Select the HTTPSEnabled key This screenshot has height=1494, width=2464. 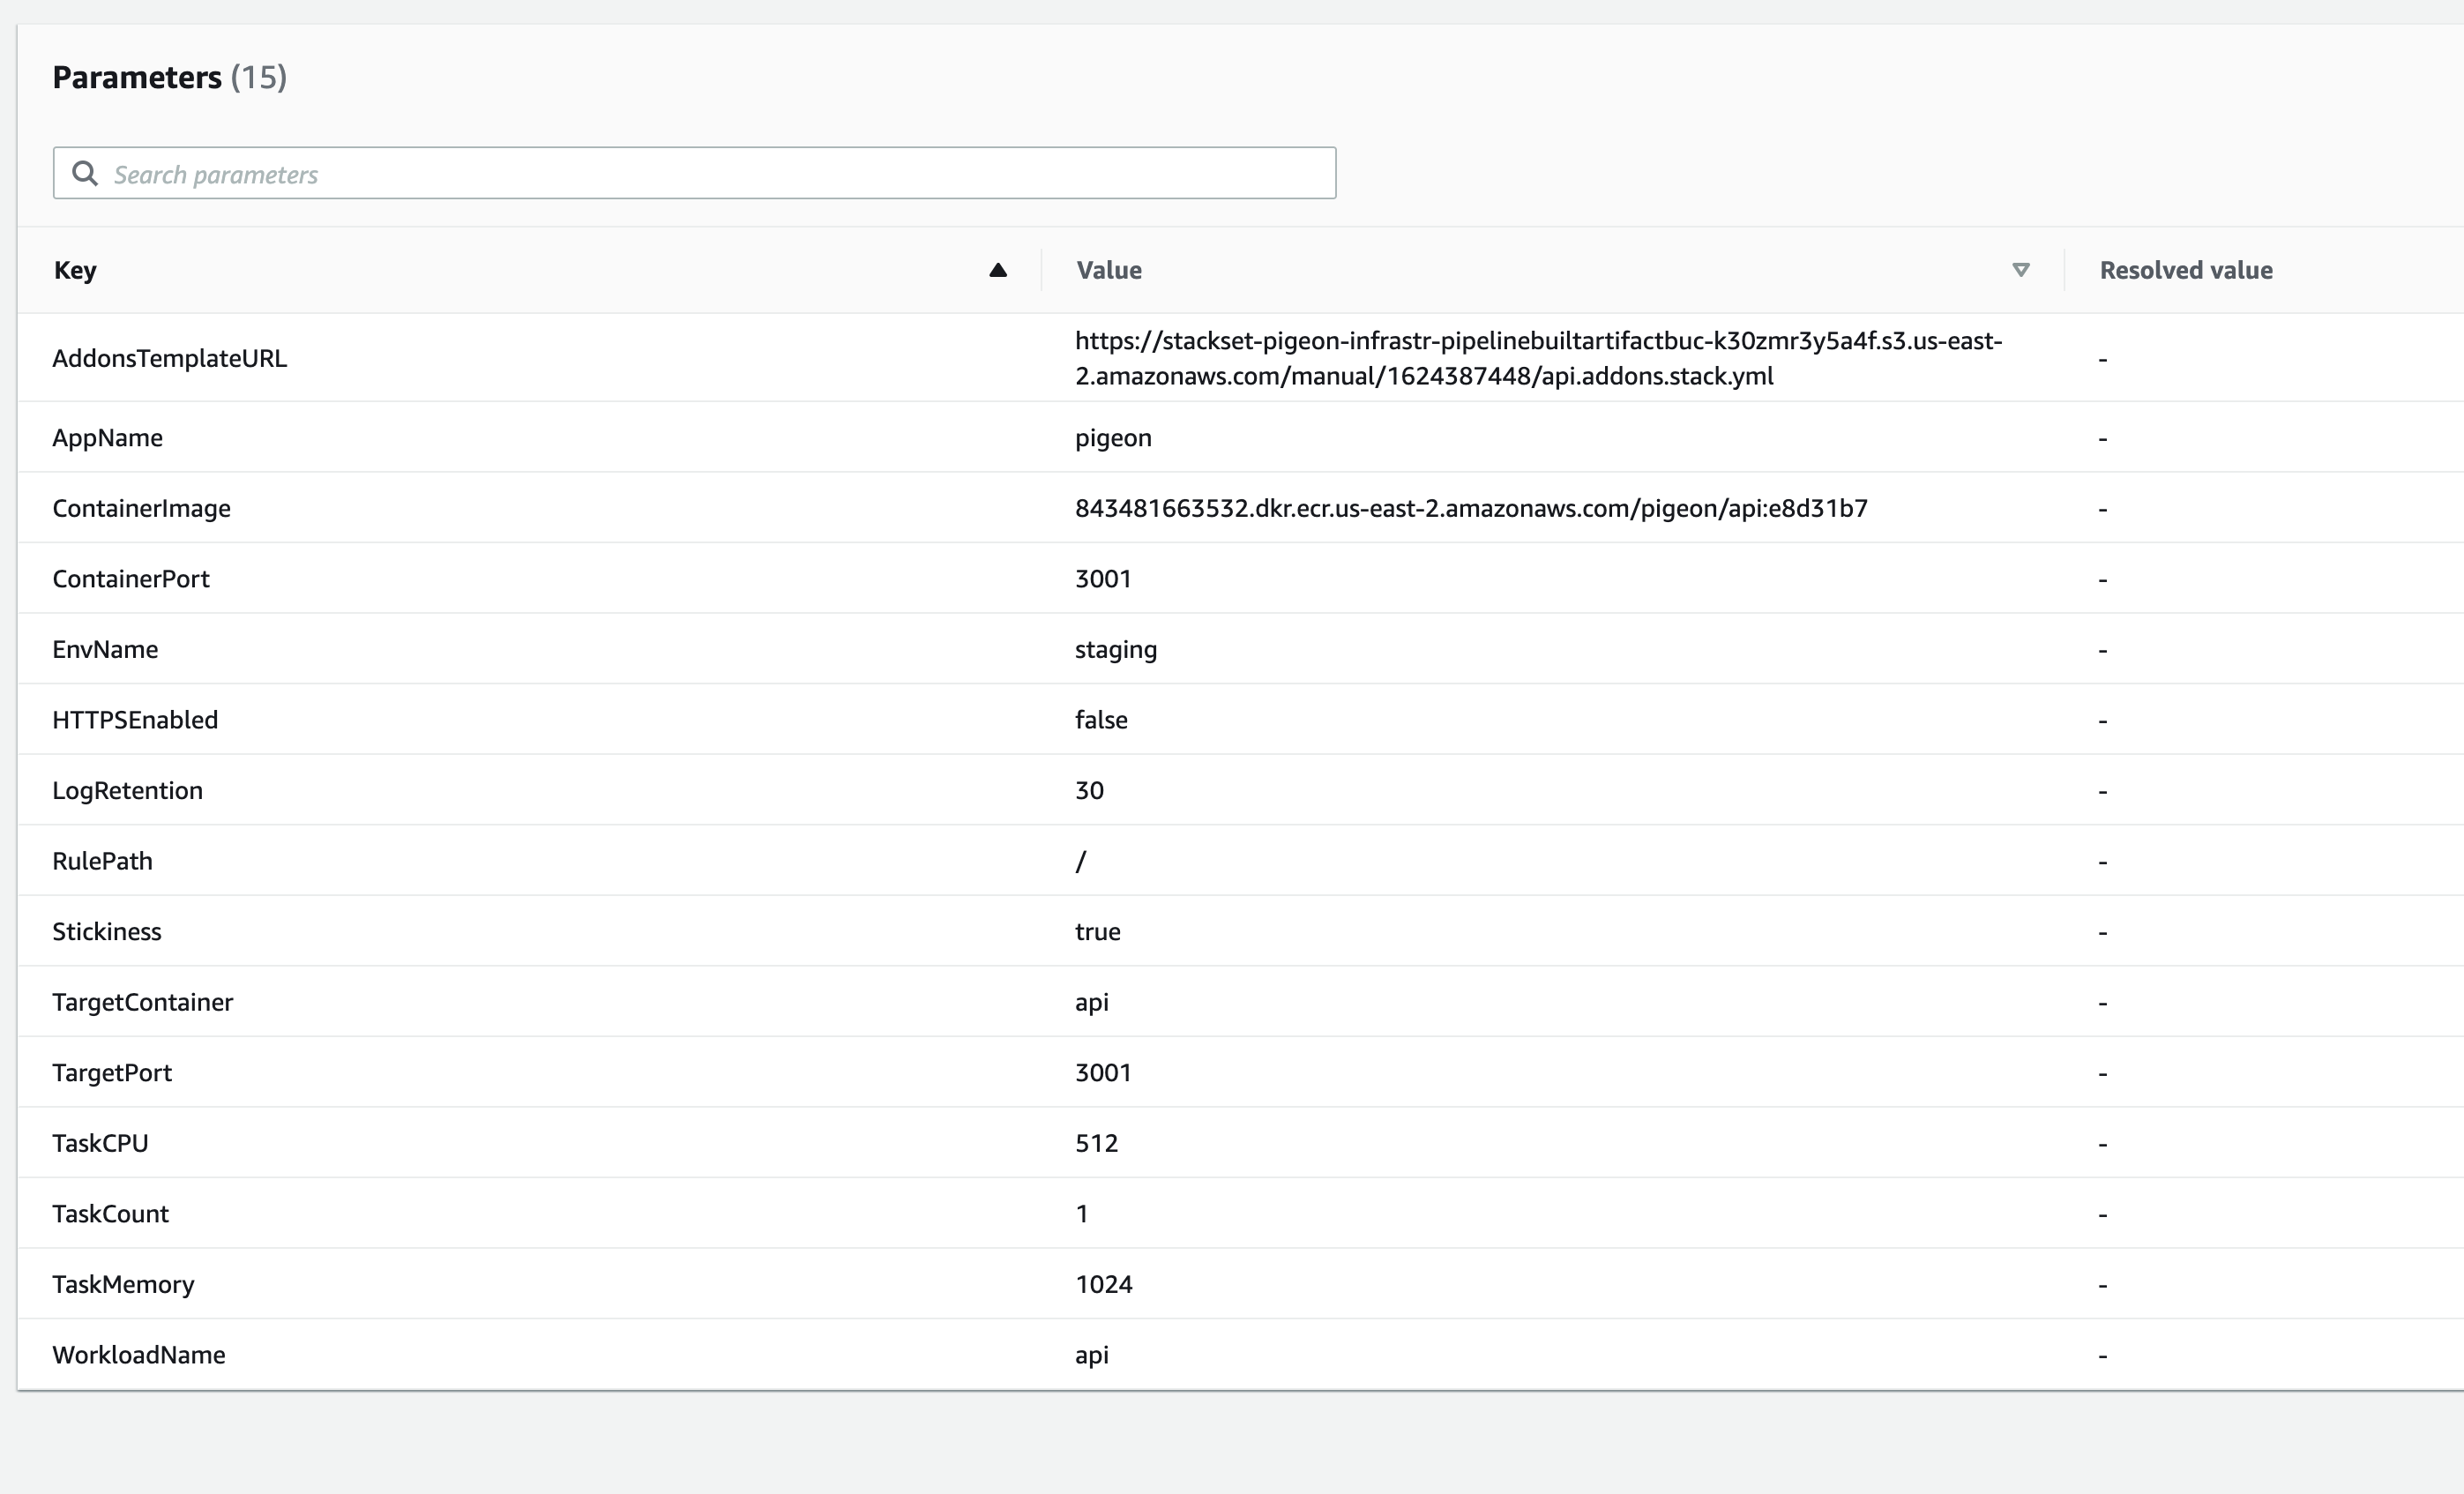point(135,720)
